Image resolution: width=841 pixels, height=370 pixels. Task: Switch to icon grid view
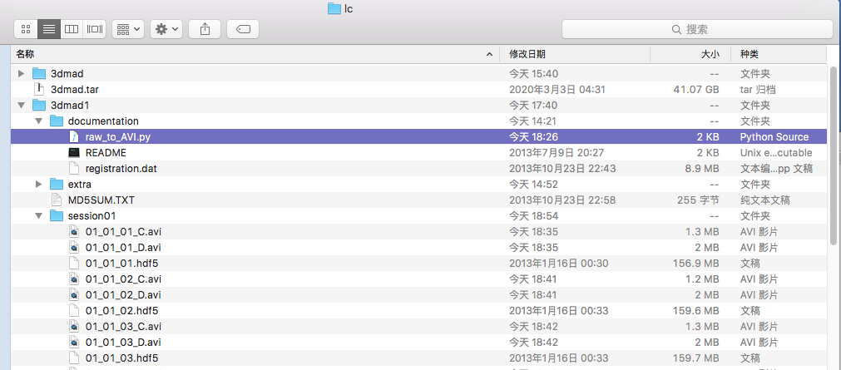tap(26, 29)
